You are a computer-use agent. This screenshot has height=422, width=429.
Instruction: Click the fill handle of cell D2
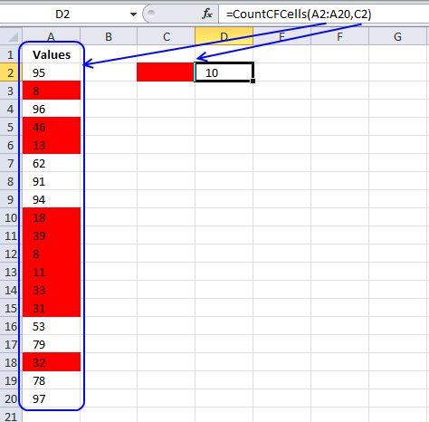pos(253,81)
